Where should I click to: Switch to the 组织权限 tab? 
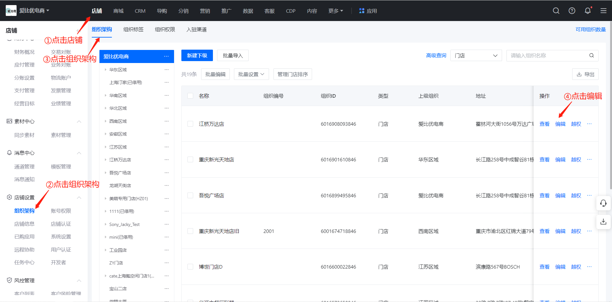coord(165,29)
